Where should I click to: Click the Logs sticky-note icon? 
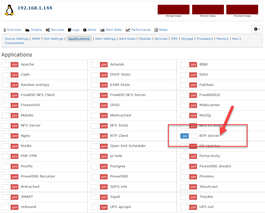(69, 30)
